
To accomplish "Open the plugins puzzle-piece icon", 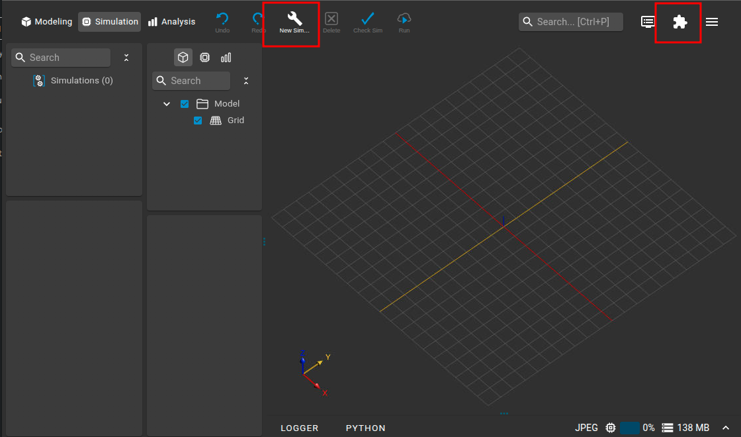I will 679,22.
